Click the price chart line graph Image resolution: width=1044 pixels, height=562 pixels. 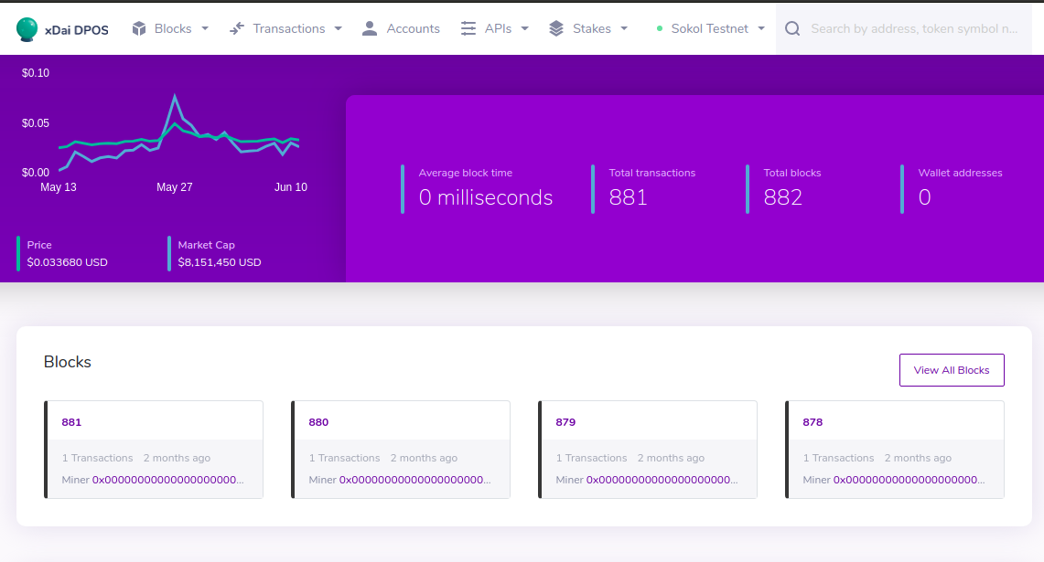click(179, 133)
